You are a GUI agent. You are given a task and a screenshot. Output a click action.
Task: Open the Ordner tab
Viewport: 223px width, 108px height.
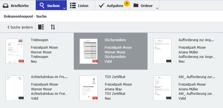point(145,5)
